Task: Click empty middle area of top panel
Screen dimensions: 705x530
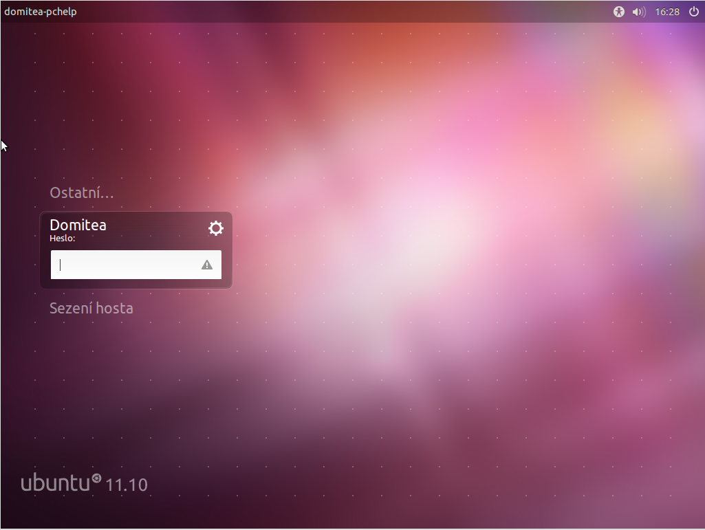Action: tap(344, 12)
